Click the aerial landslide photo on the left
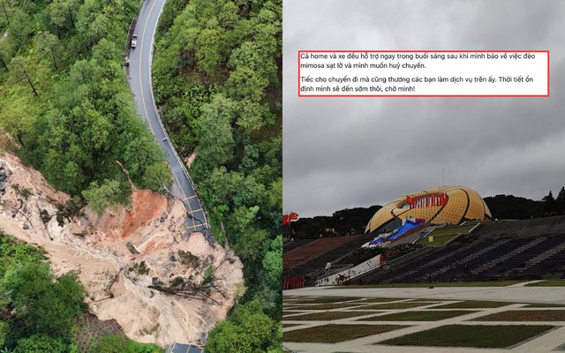The image size is (565, 353). (x=141, y=176)
